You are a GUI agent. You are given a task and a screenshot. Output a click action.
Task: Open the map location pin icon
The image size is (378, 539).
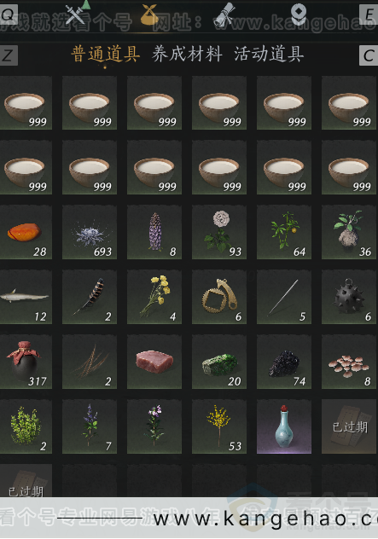(299, 14)
